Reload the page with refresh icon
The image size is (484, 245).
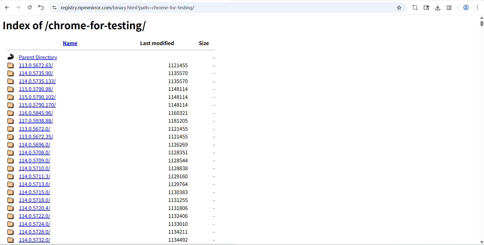[30, 8]
